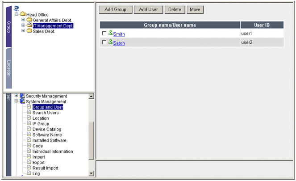The image size is (296, 181).
Task: Click the Group name/User name column header
Action: coord(170,25)
